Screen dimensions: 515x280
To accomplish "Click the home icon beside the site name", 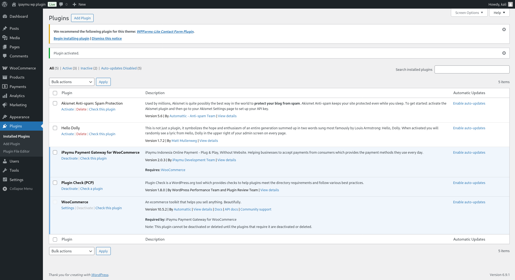I will pos(14,4).
